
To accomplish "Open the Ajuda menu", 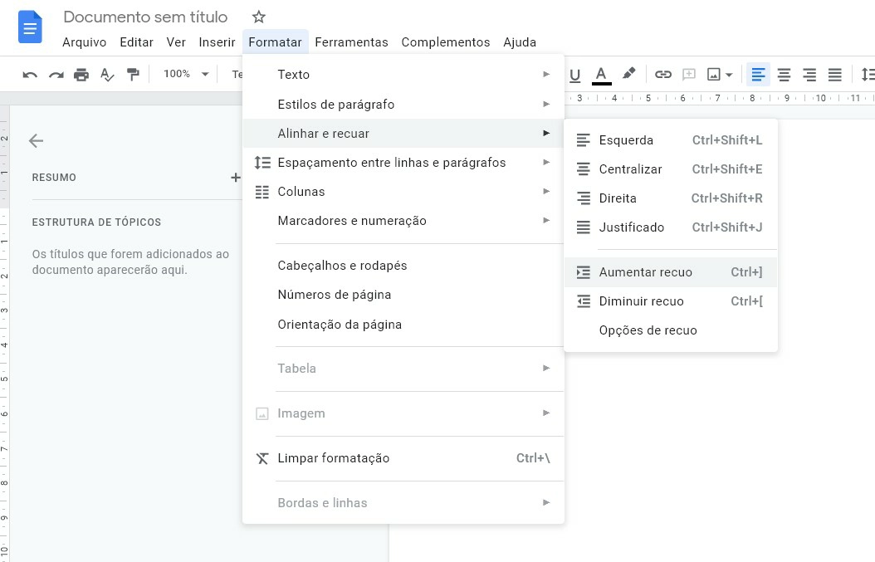I will click(520, 42).
